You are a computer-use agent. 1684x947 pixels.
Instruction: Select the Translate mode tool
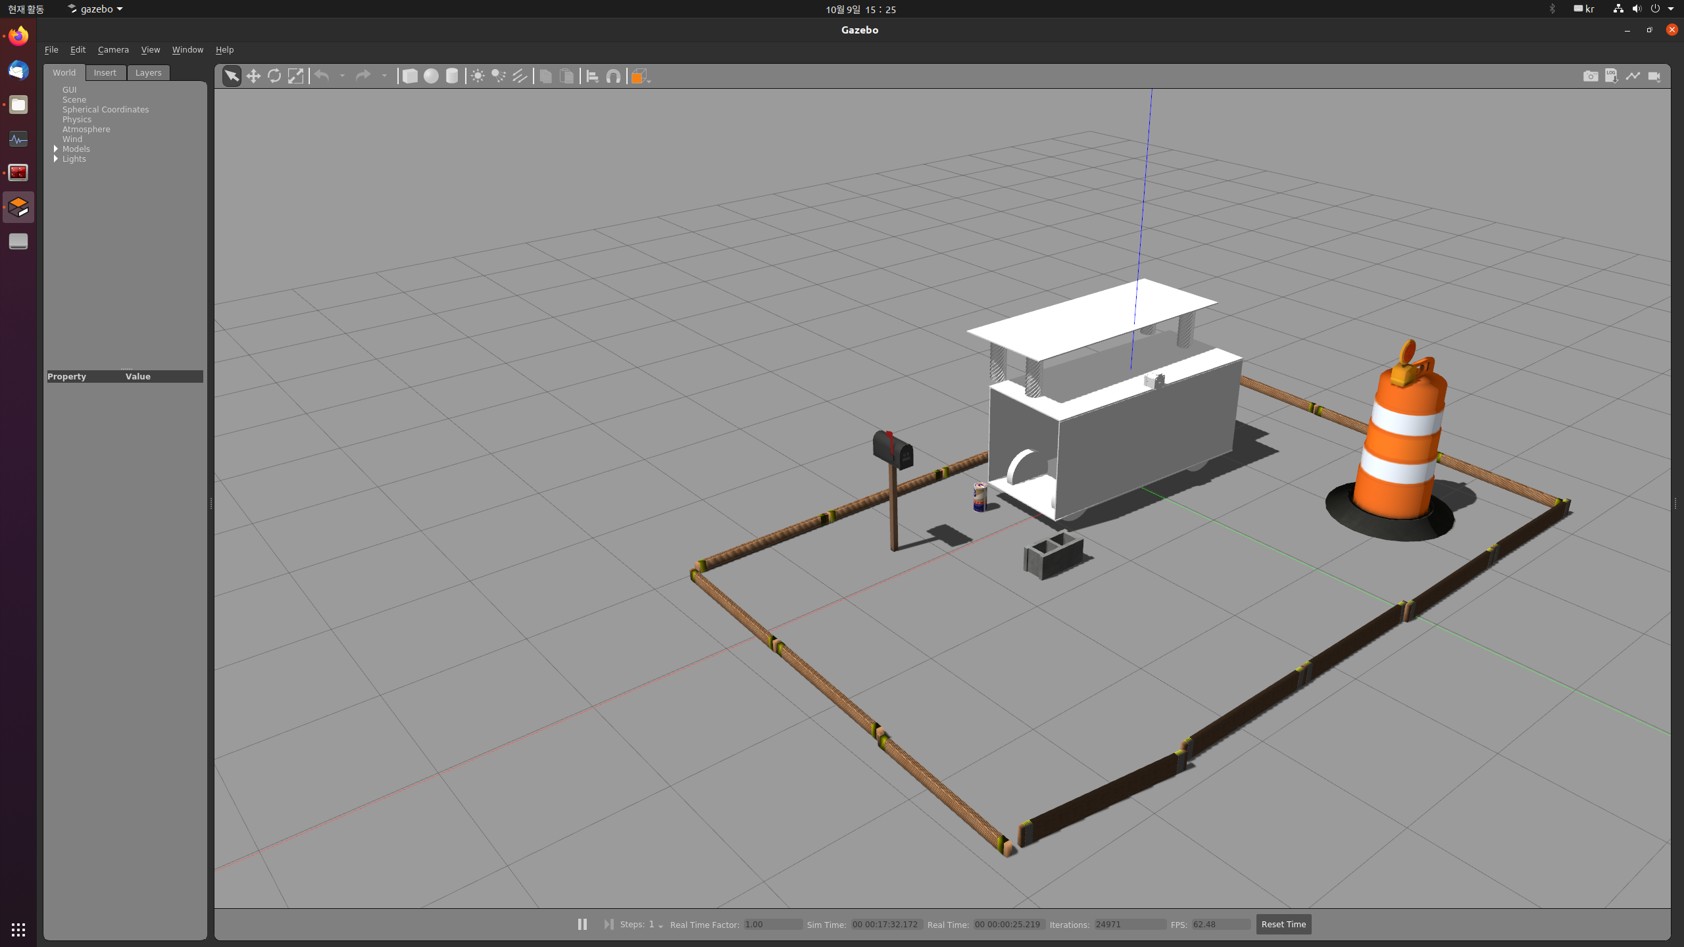tap(253, 76)
